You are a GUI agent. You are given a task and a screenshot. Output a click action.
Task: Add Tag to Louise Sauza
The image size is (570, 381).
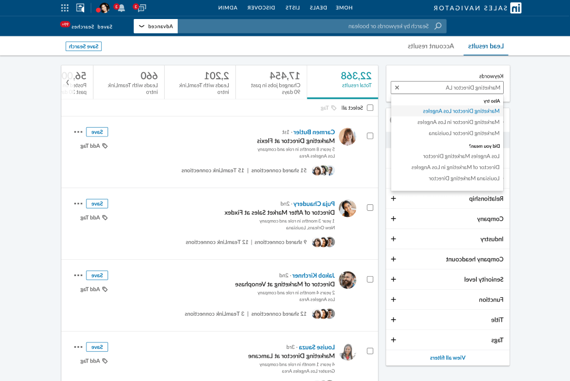[94, 361]
